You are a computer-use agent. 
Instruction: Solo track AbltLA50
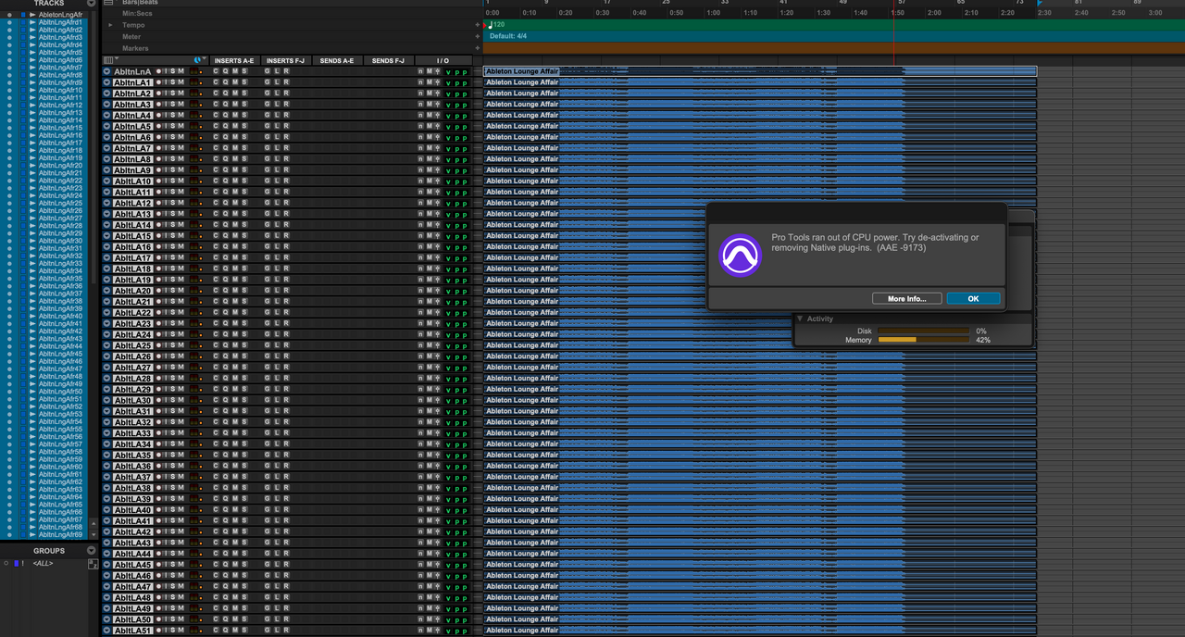point(173,619)
